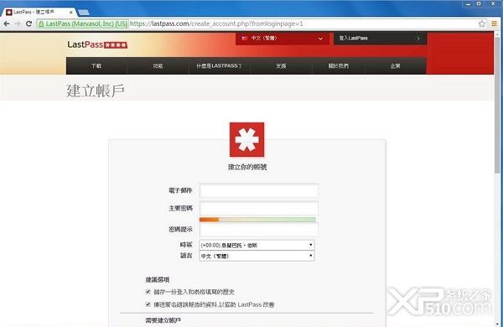The width and height of the screenshot is (503, 327).
Task: Expand the 時區 timezone dropdown
Action: coord(257,245)
